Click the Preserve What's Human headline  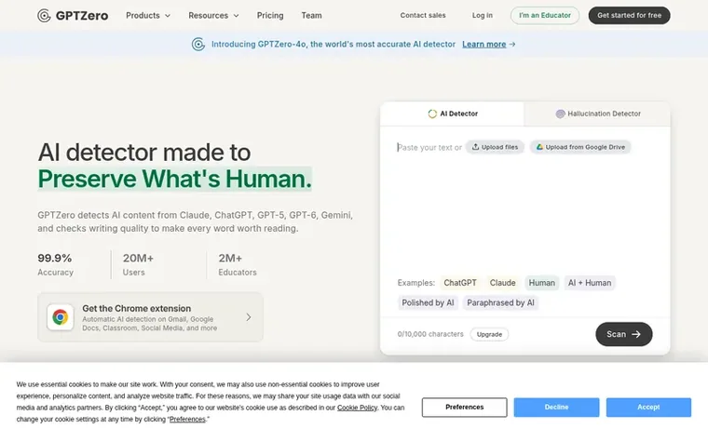coord(175,179)
